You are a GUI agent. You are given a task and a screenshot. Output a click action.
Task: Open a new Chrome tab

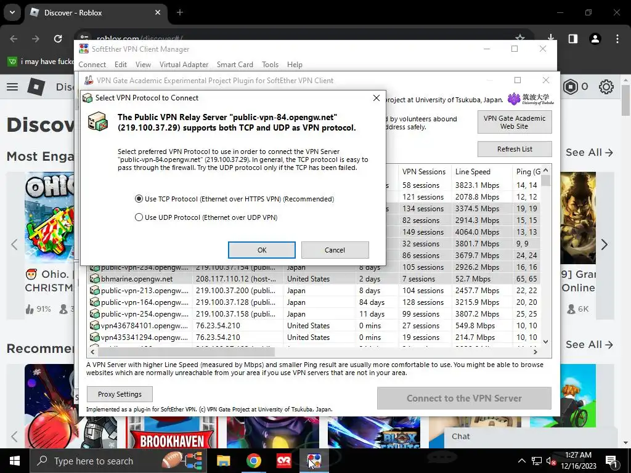click(x=180, y=12)
